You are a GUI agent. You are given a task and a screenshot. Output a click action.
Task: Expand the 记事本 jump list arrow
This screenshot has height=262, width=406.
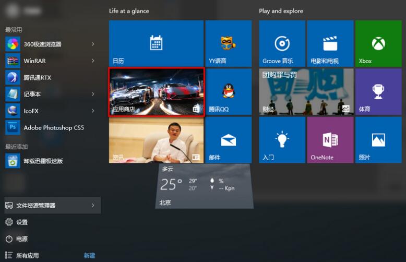(93, 94)
